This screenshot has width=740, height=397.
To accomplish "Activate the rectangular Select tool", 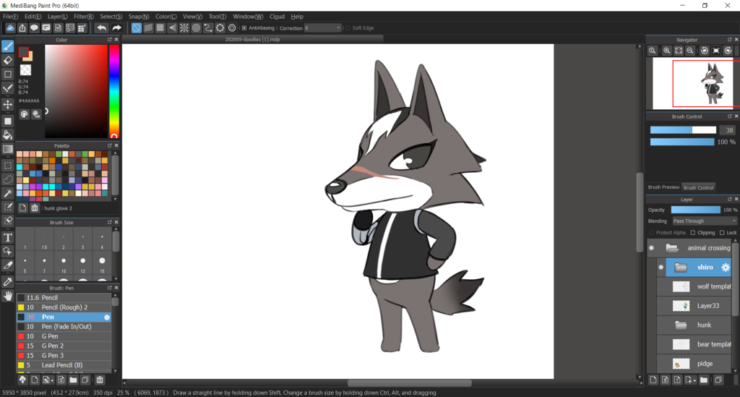I will point(8,165).
